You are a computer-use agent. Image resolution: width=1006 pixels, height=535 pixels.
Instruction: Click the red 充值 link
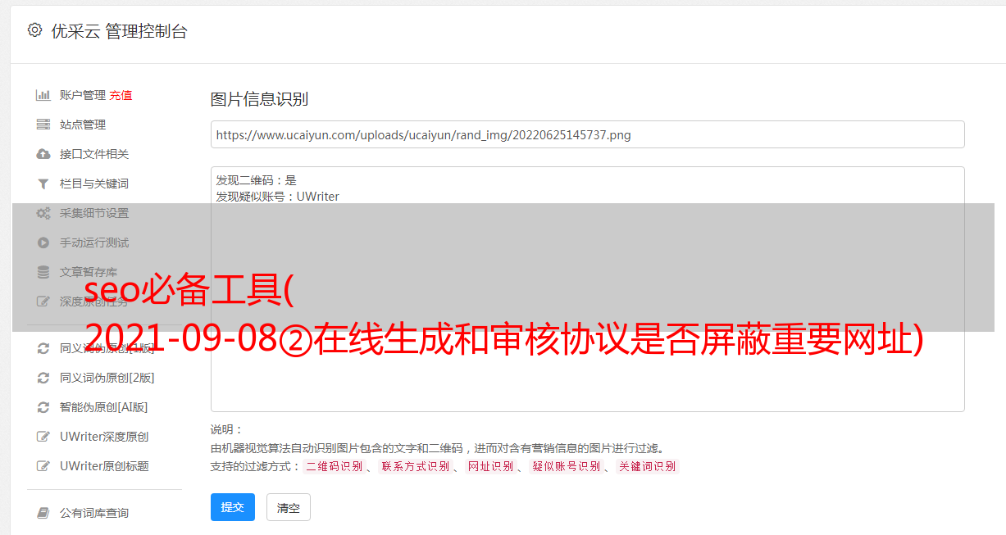(121, 95)
